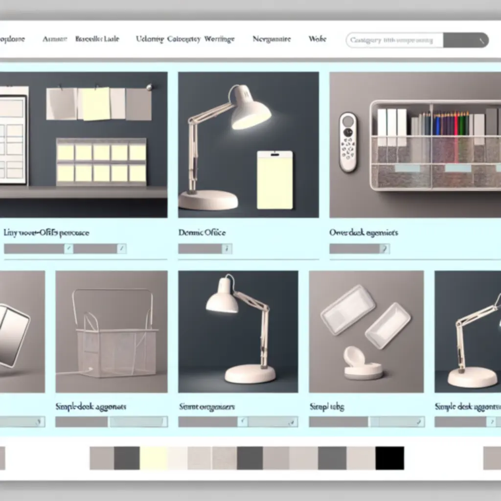Open the Wofe menu item
The height and width of the screenshot is (501, 501).
click(317, 39)
